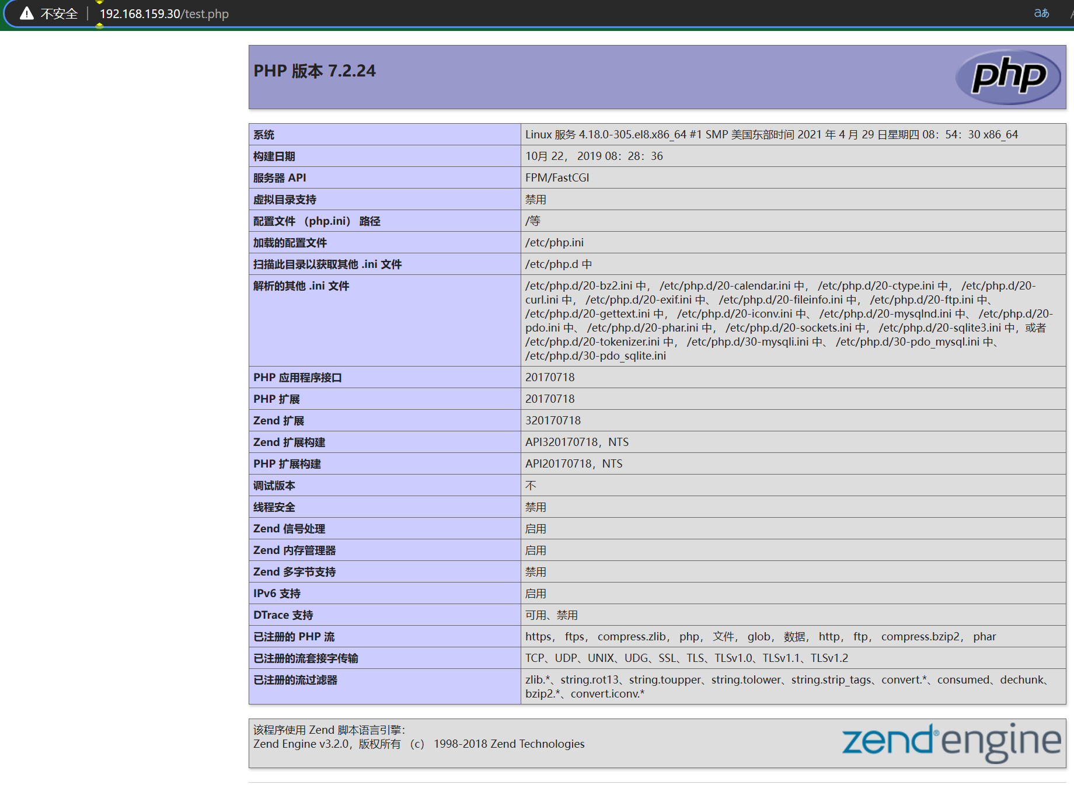Click the not-secure warning triangle icon
Image resolution: width=1074 pixels, height=788 pixels.
click(27, 13)
